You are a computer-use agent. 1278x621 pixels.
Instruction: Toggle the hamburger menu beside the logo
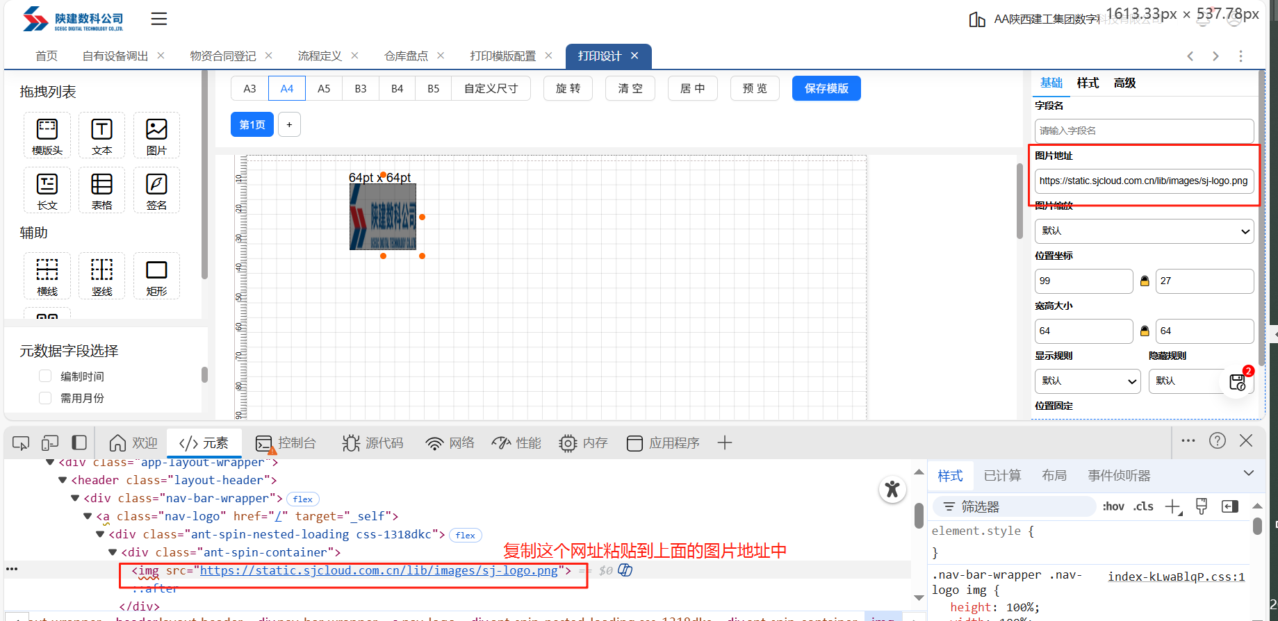click(159, 19)
